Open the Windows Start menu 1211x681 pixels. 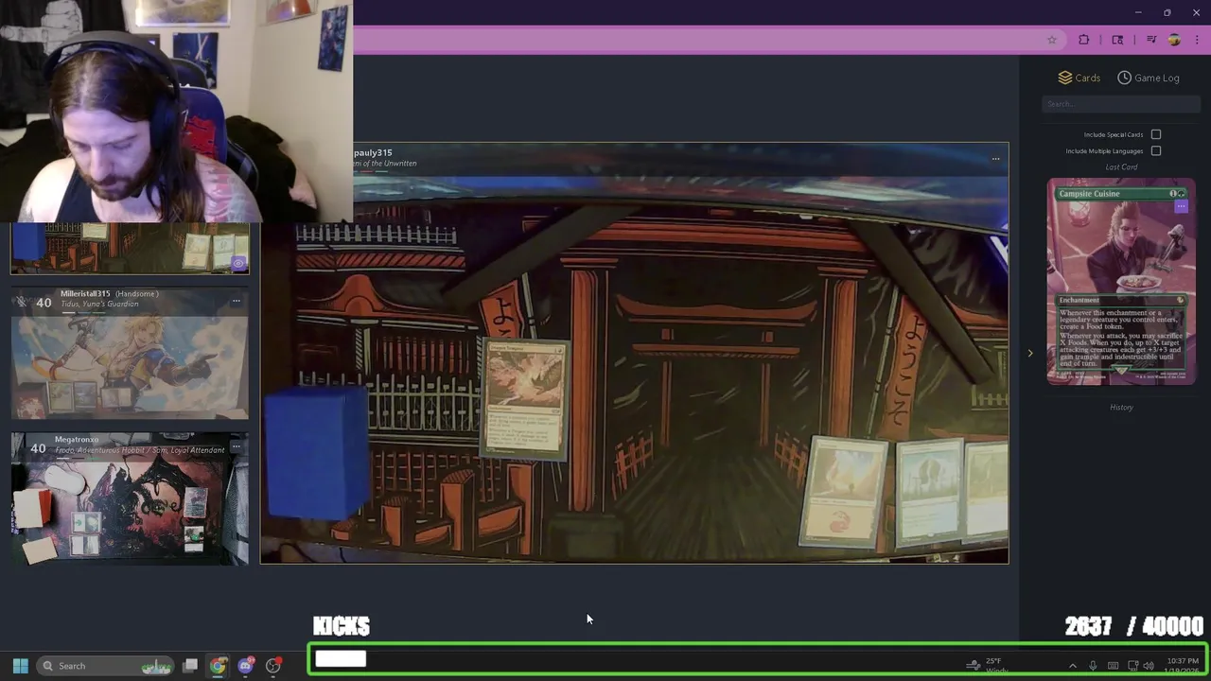(20, 666)
